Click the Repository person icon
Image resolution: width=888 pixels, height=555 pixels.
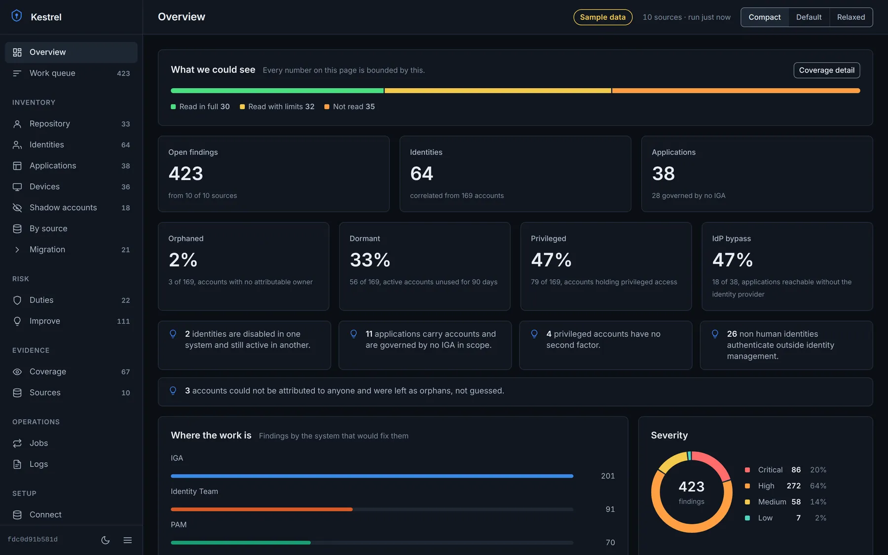click(17, 124)
